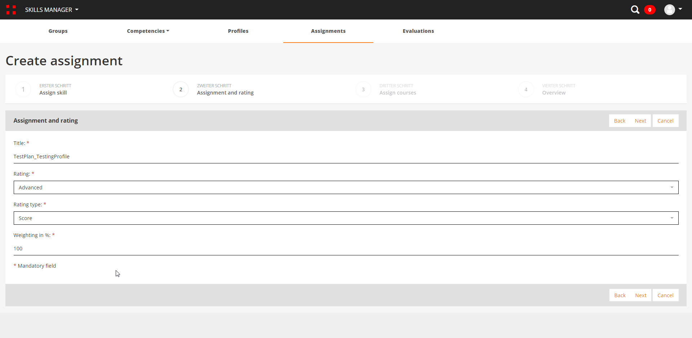Select step 1 circle Assign skill
The image size is (692, 338).
[23, 89]
